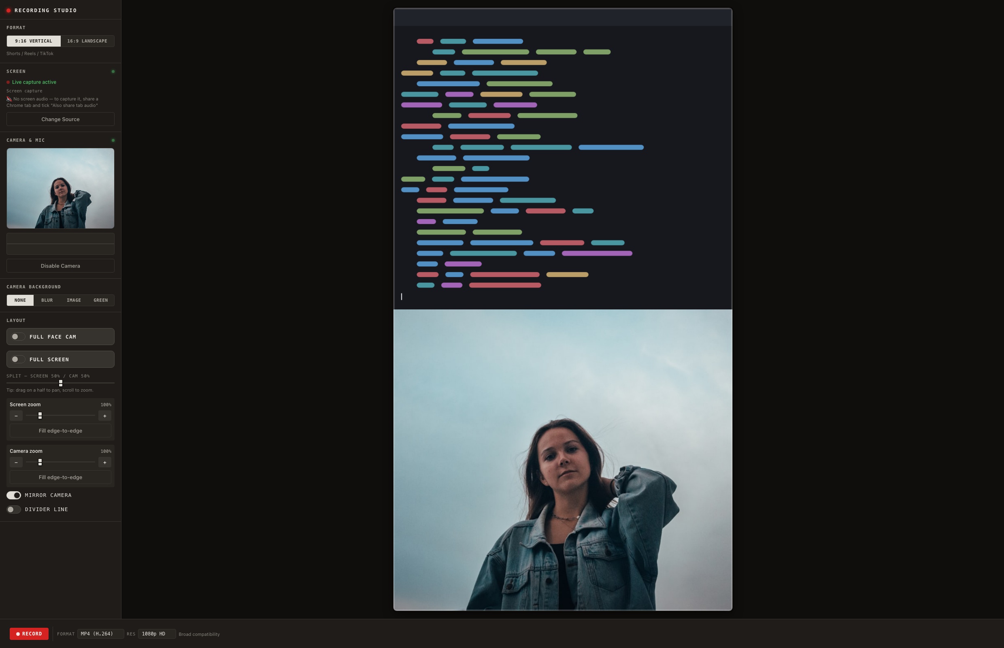Viewport: 1004px width, 648px height.
Task: Open the MP4 (H.264) format dropdown
Action: [x=100, y=634]
